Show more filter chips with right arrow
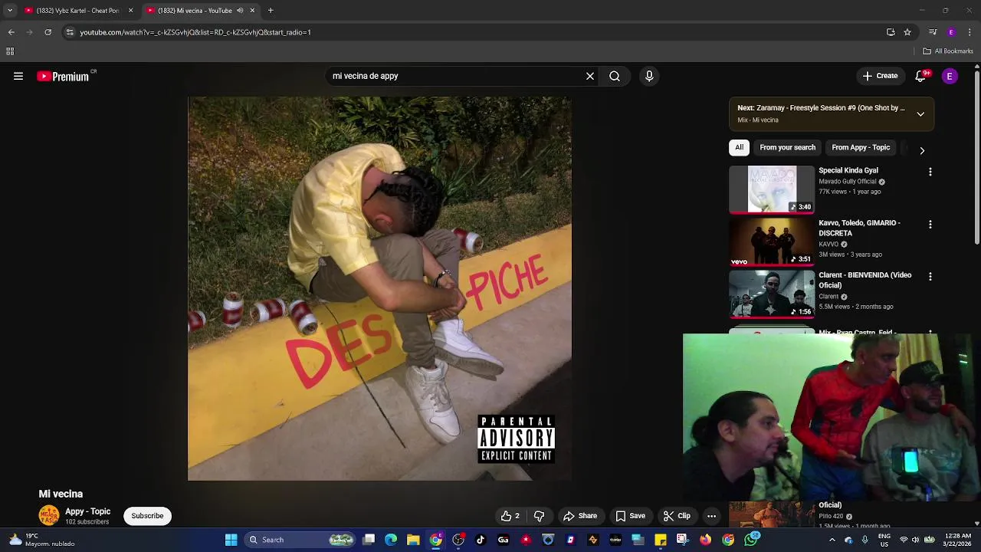This screenshot has height=552, width=981. [x=922, y=150]
